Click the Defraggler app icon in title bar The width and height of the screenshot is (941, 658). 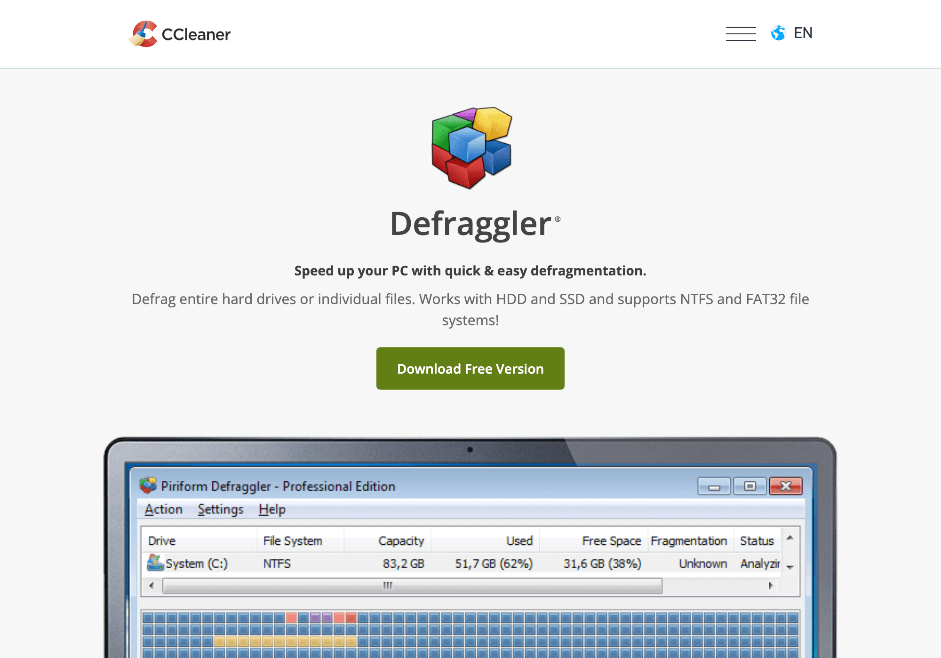[148, 486]
